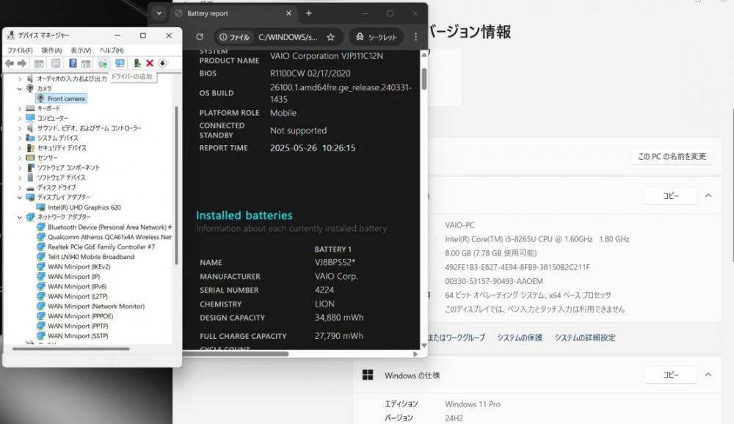This screenshot has width=734, height=424.
Task: Uninstall device using the red X icon
Action: click(x=150, y=63)
